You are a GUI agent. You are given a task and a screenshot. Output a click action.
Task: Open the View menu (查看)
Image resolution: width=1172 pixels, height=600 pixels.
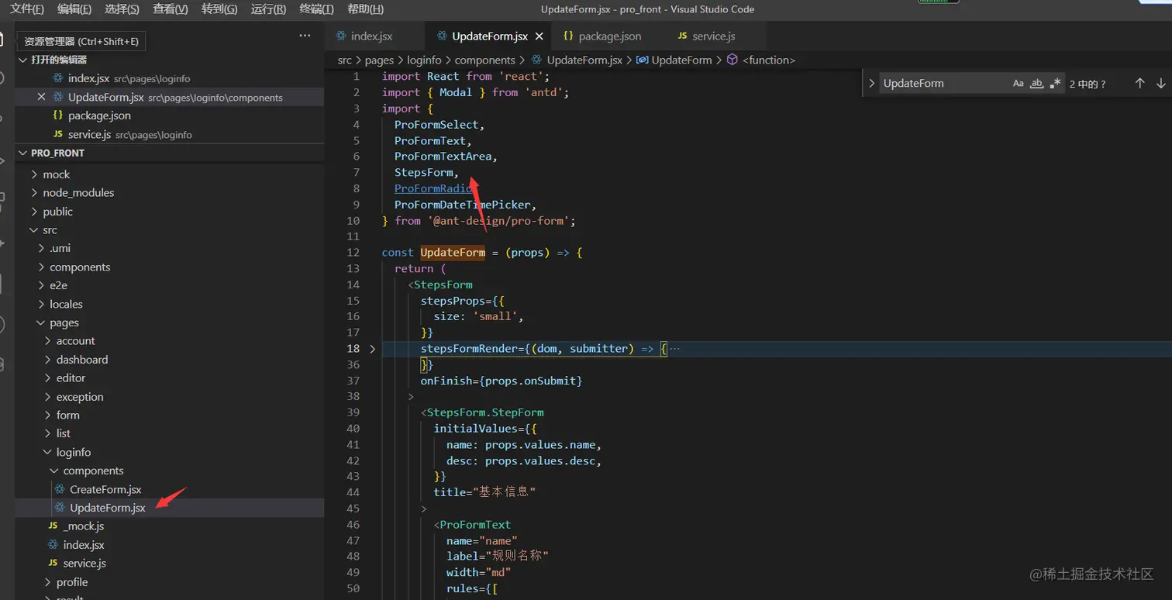tap(170, 9)
